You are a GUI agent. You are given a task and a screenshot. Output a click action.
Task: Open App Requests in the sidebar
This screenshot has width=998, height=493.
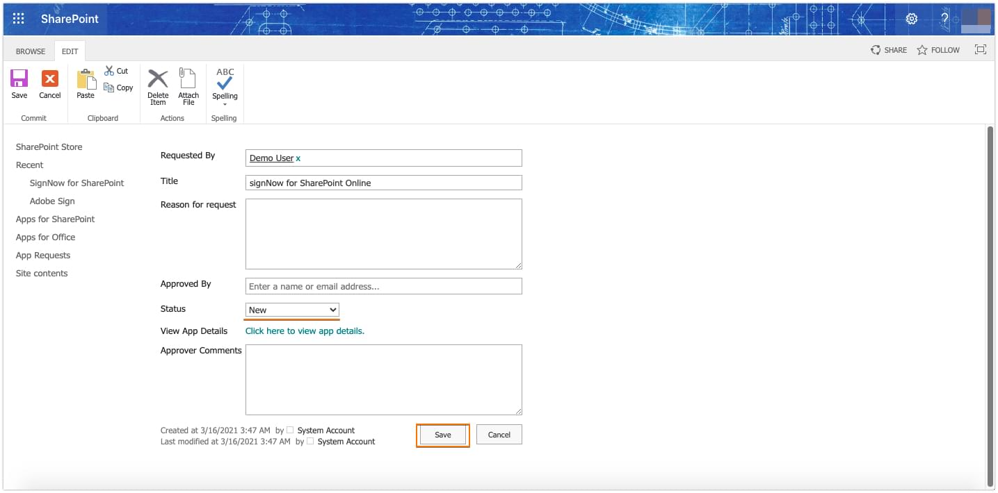pyautogui.click(x=43, y=256)
